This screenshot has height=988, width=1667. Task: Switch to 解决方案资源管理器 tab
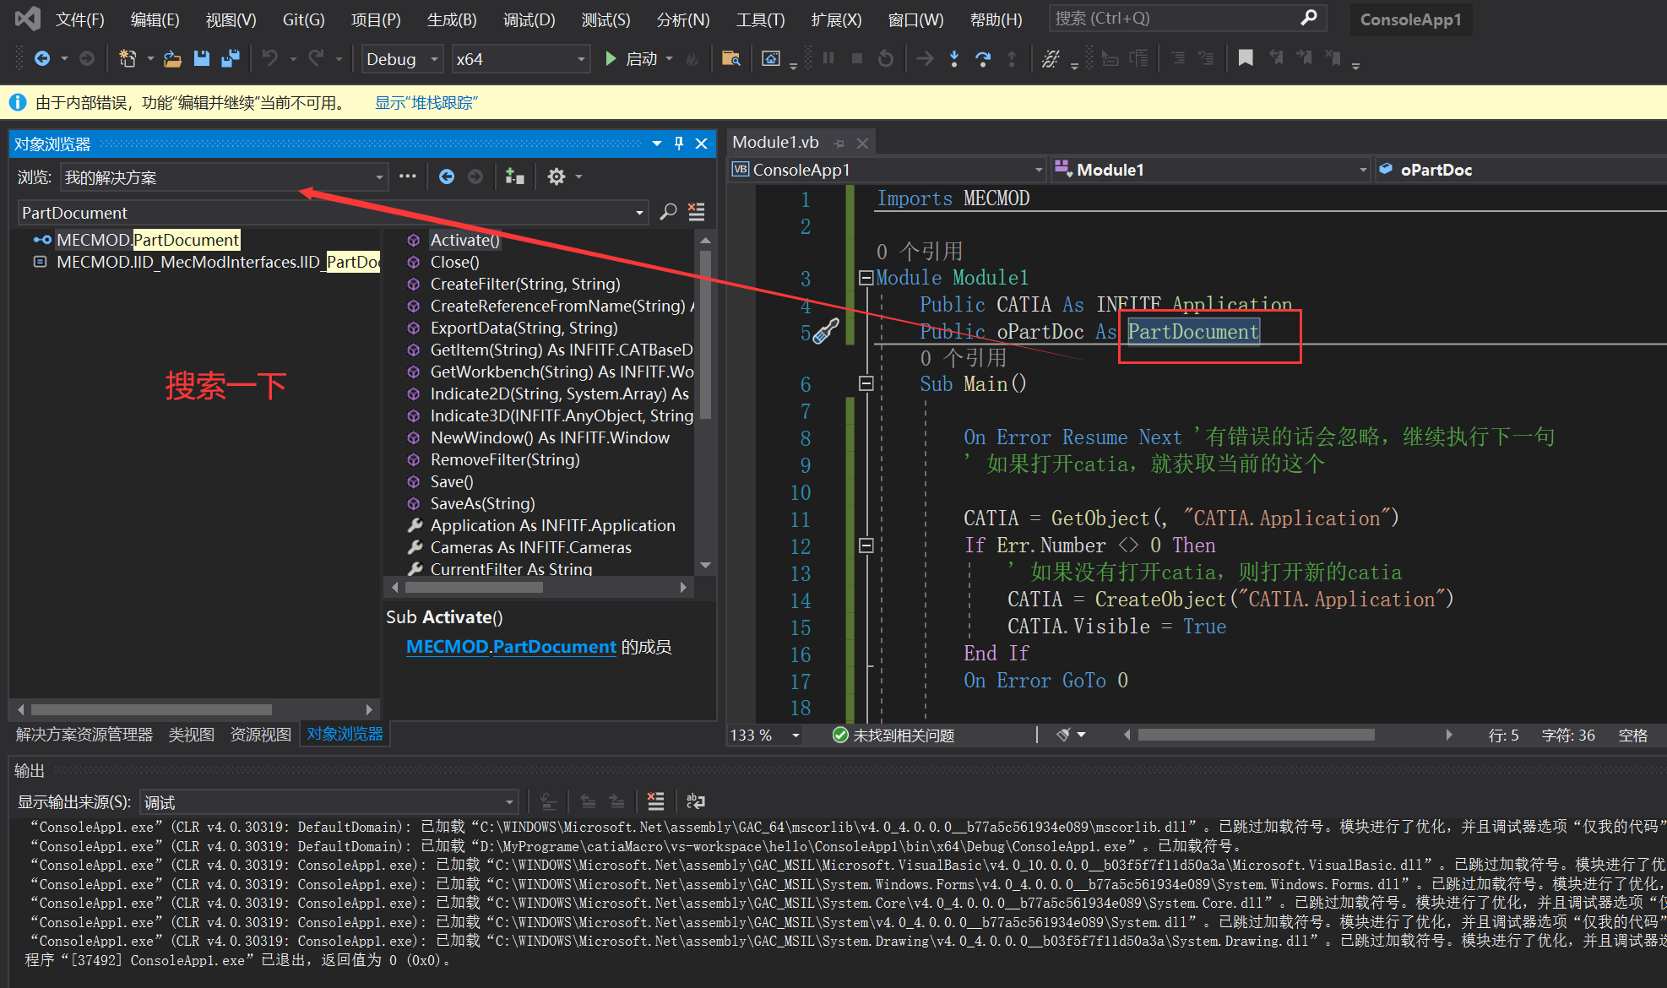[x=84, y=735]
